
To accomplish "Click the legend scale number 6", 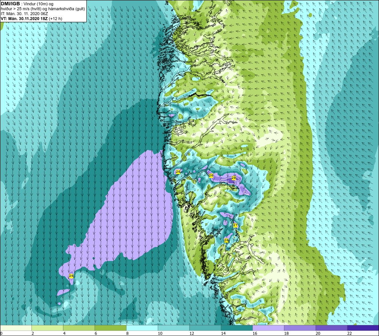I will 96,334.
